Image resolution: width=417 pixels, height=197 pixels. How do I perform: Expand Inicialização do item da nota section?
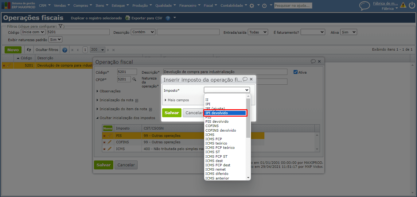(x=122, y=109)
